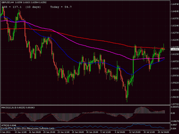The width and height of the screenshot is (179, 134).
Task: Select the ATR(20) 0.0046 indicator label
Action: click(9, 125)
